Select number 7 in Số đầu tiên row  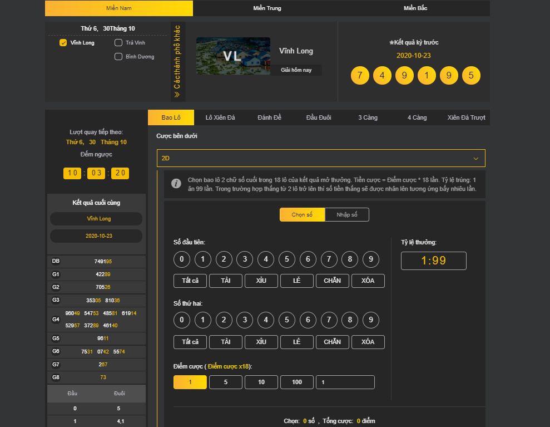point(329,259)
